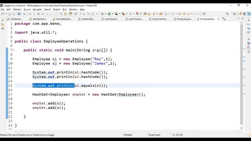The width and height of the screenshot is (251, 141).
Task: Switch to the SetOperation... editor tab
Action: click(x=38, y=19)
